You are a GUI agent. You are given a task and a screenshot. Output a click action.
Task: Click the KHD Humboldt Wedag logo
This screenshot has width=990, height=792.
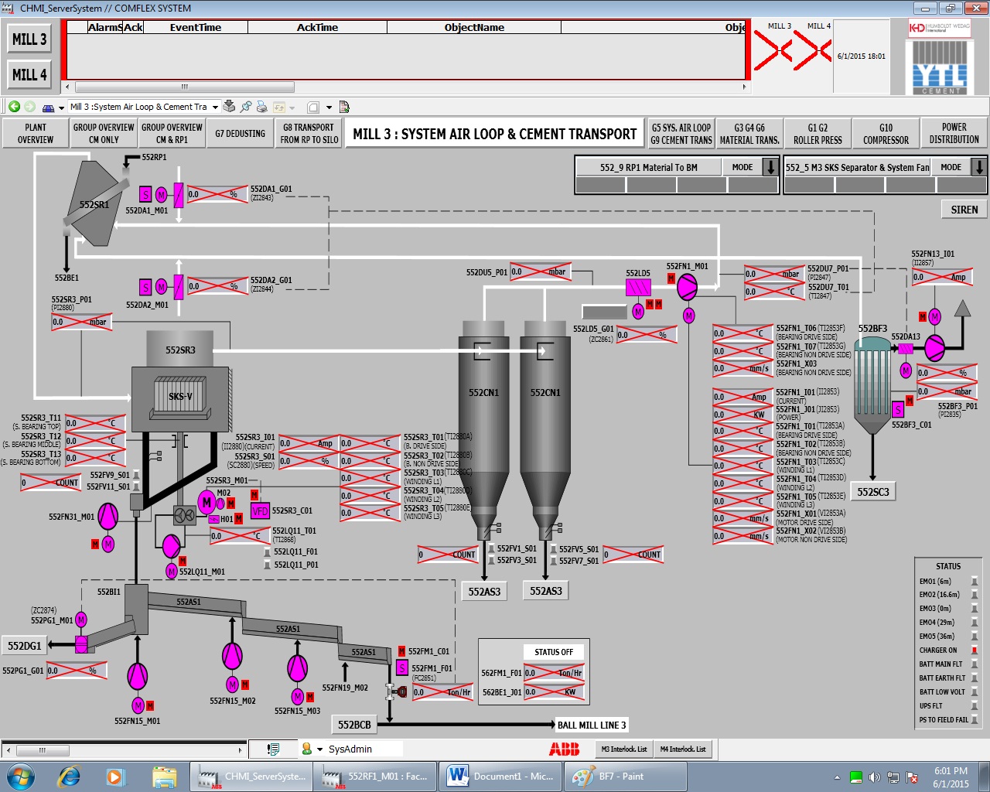tap(940, 28)
